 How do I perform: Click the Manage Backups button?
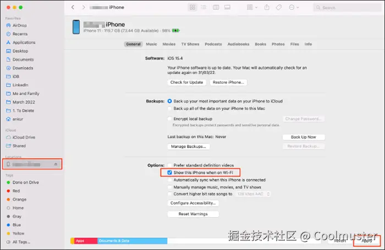coord(188,147)
